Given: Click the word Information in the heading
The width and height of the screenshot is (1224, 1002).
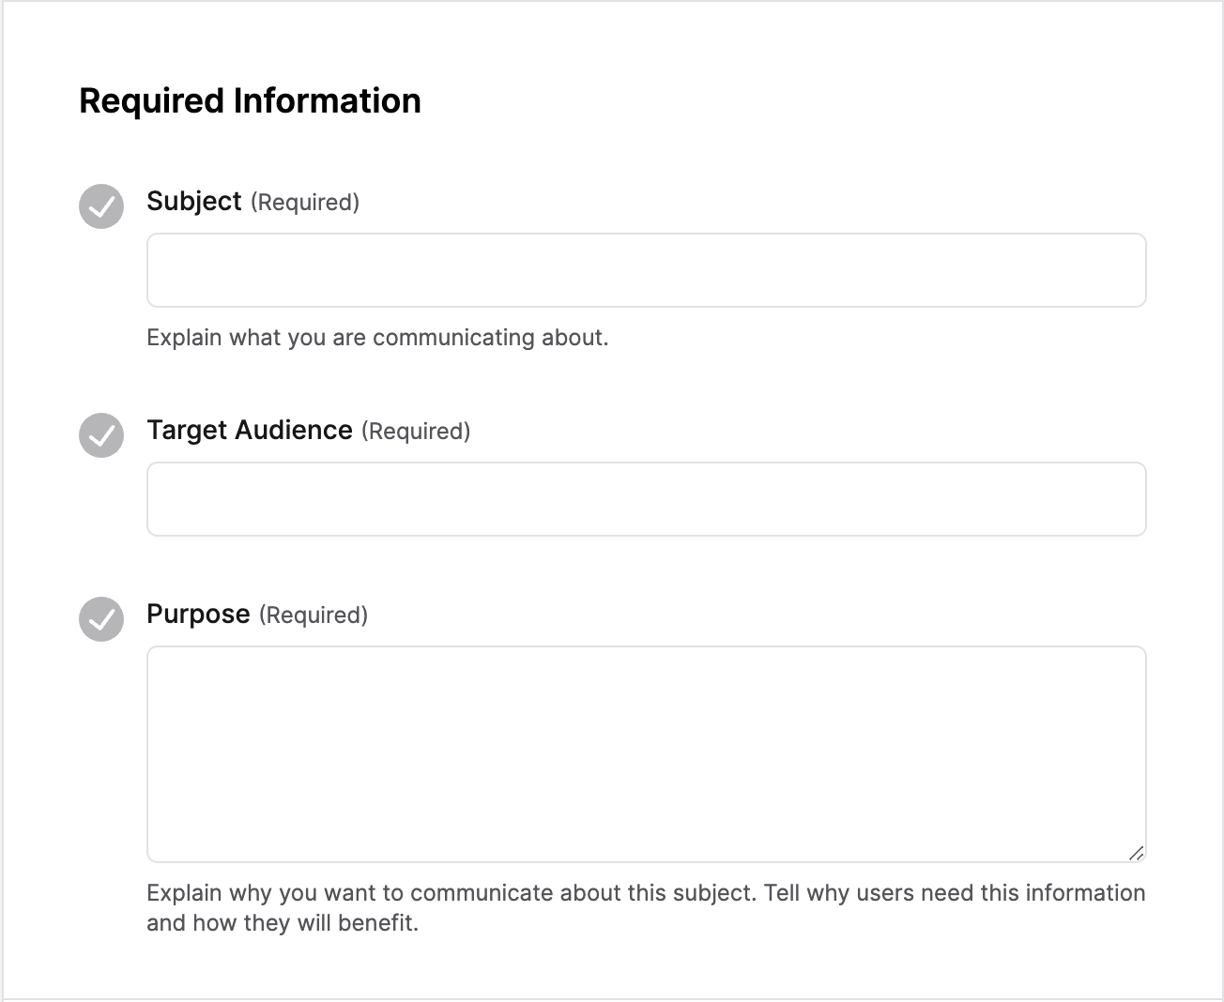Looking at the screenshot, I should 328,101.
